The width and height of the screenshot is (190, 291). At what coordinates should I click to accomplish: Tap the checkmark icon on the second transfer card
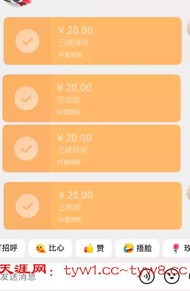26,98
